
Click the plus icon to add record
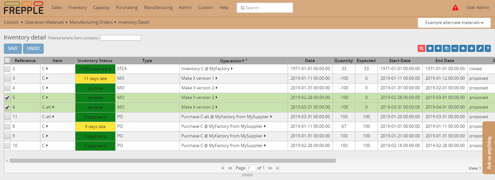438,48
